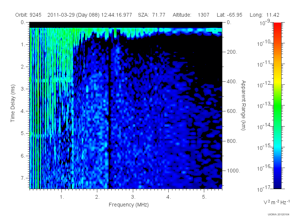Click the 10^-14 color scale label
296x222 pixels.
tap(264, 127)
